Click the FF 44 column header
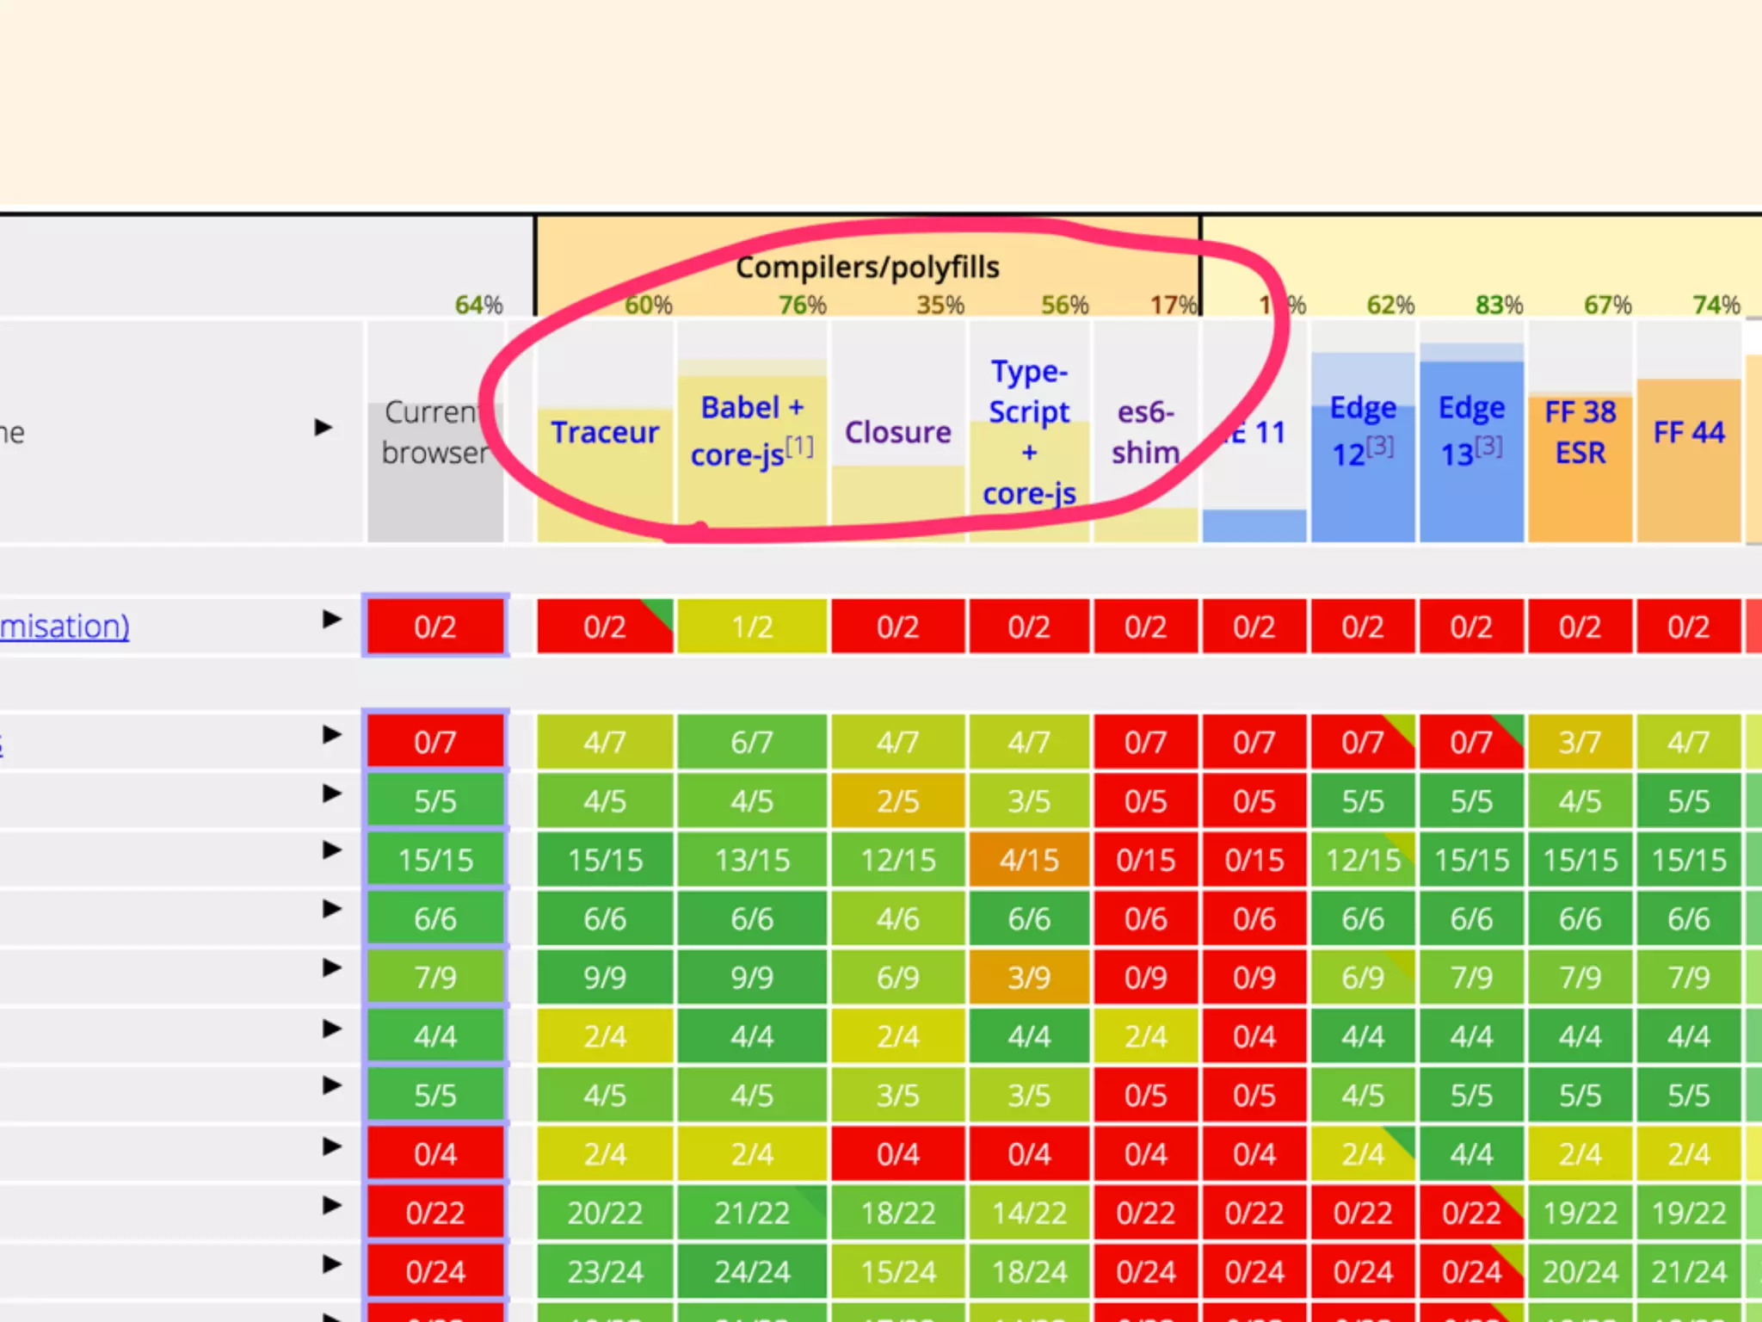The height and width of the screenshot is (1322, 1762). pos(1688,432)
